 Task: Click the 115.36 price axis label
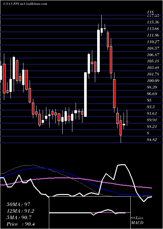click(153, 22)
